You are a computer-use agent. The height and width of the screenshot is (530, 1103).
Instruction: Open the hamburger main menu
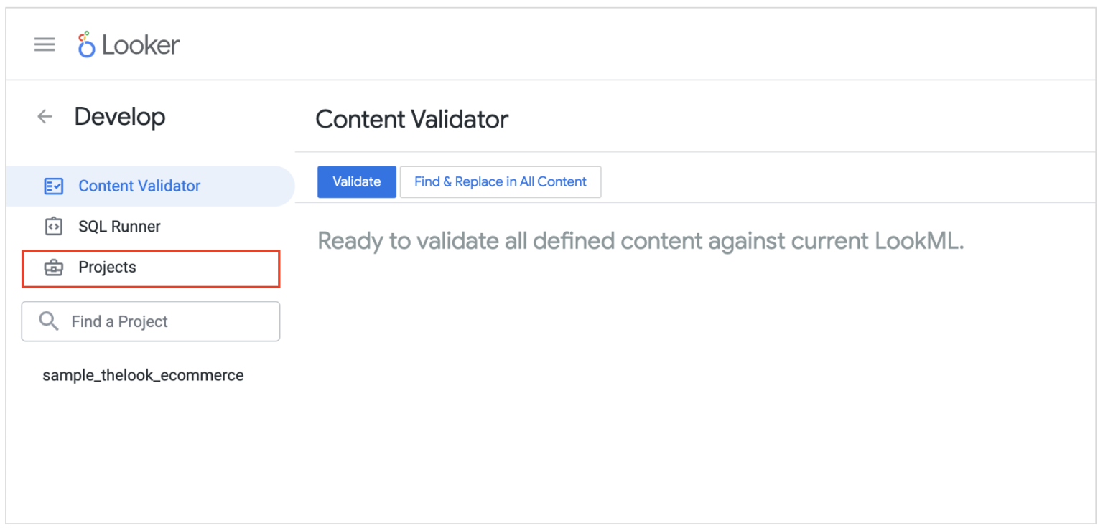tap(45, 45)
